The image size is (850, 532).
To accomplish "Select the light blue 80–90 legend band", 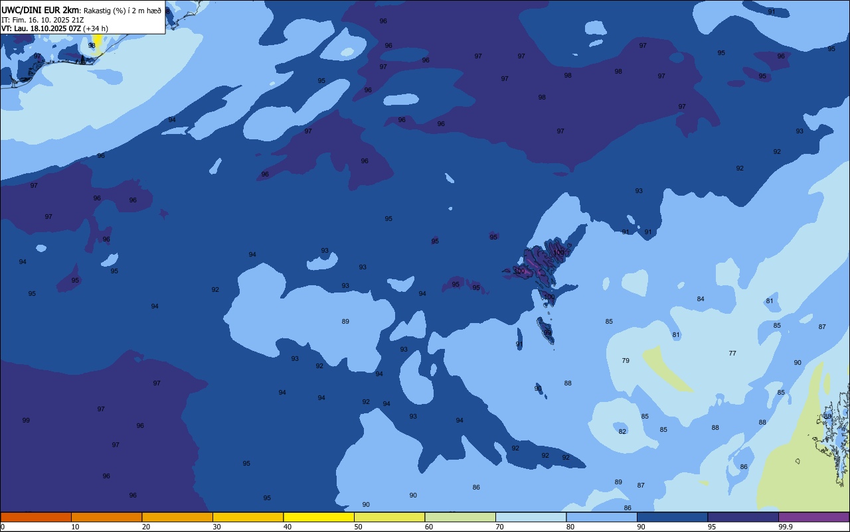I will [x=602, y=517].
